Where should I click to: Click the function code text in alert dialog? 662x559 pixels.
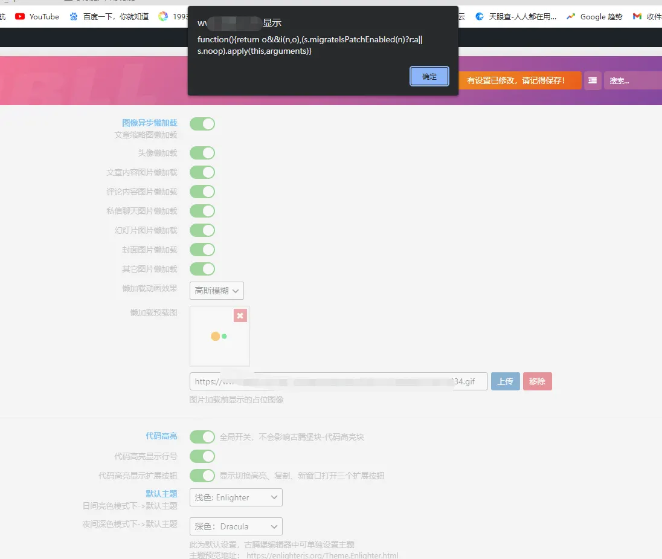click(310, 45)
